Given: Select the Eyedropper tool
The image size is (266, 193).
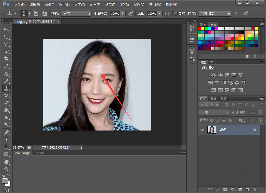Looking at the screenshot, I should click(x=6, y=66).
